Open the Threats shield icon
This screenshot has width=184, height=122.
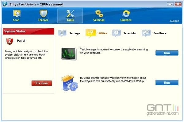43,13
